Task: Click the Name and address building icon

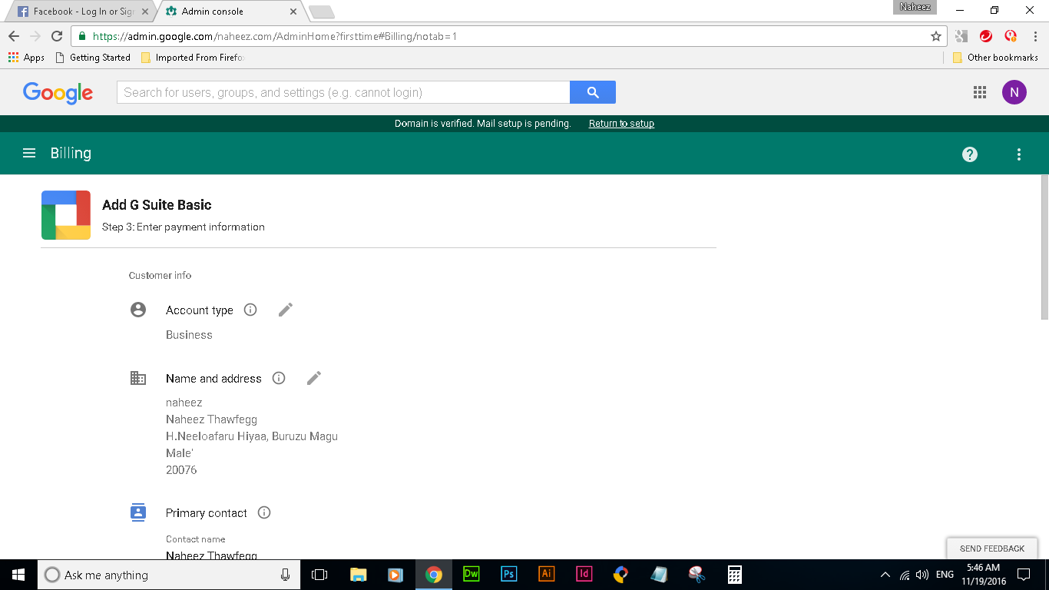Action: [x=138, y=378]
